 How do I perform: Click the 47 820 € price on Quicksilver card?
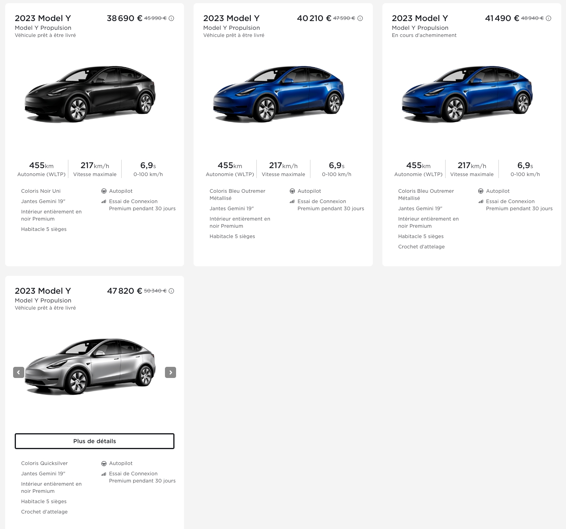pyautogui.click(x=124, y=291)
